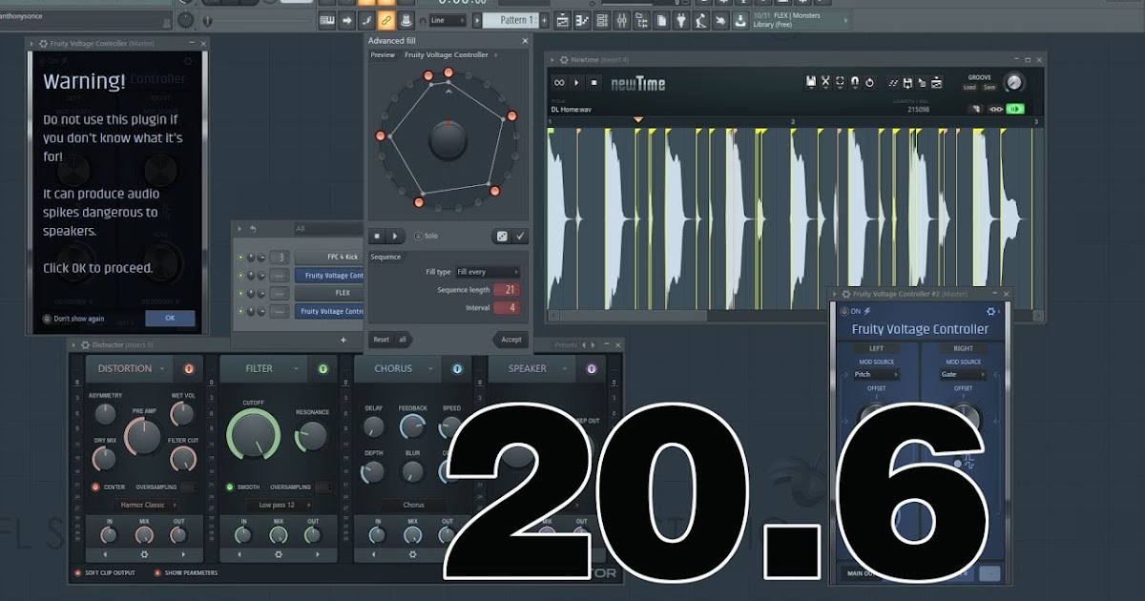Switch to the Preview tab in Advanced fill
This screenshot has width=1145, height=601.
383,55
